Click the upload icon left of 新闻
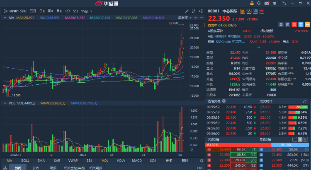The width and height of the screenshot is (311, 170). click(5, 168)
